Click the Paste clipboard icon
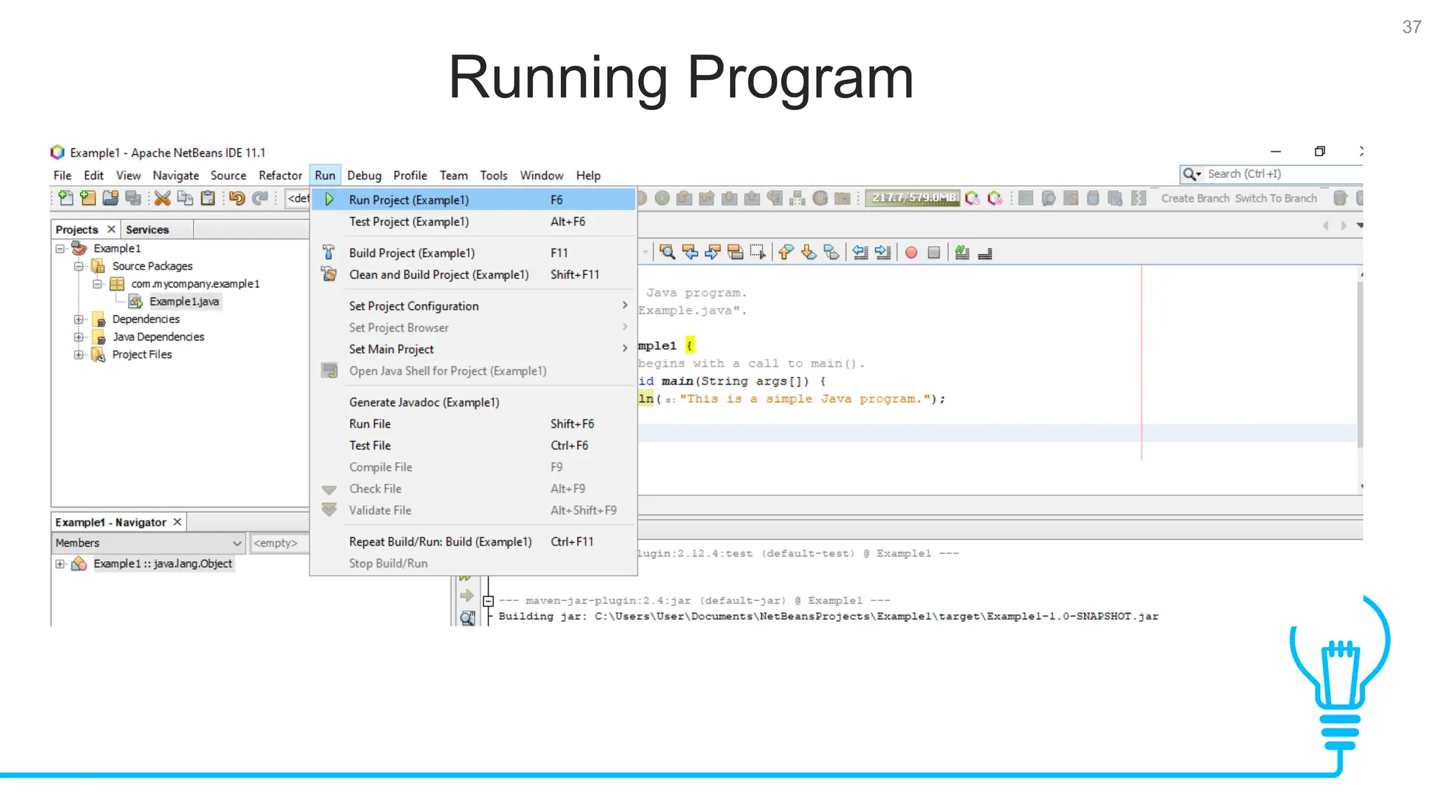The height and width of the screenshot is (807, 1436). tap(208, 198)
